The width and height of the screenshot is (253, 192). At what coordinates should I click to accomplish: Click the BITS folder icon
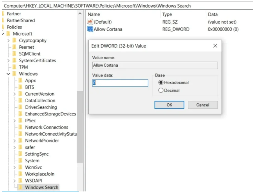(x=20, y=87)
